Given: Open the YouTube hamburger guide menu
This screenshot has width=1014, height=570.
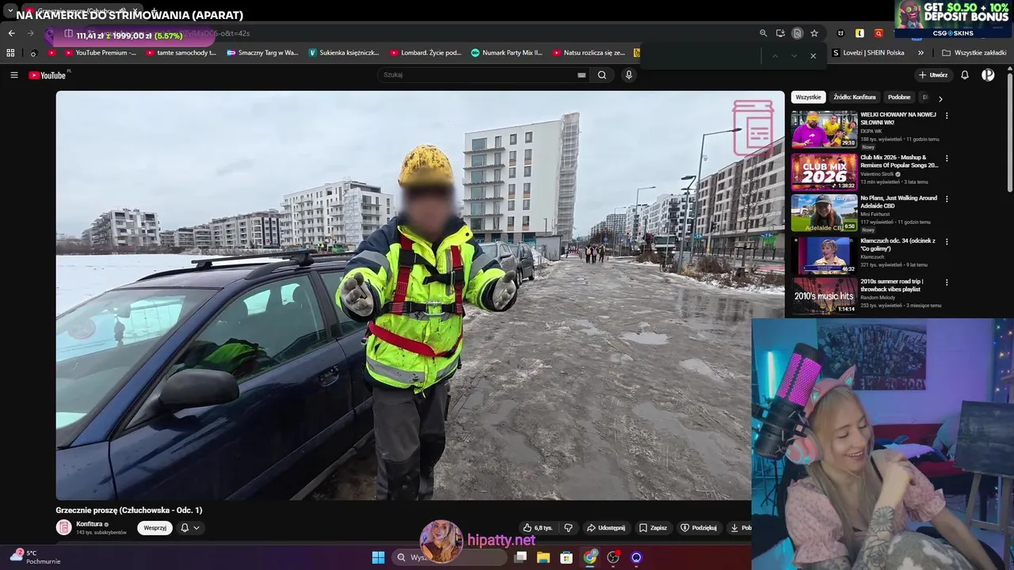Looking at the screenshot, I should click(x=13, y=75).
